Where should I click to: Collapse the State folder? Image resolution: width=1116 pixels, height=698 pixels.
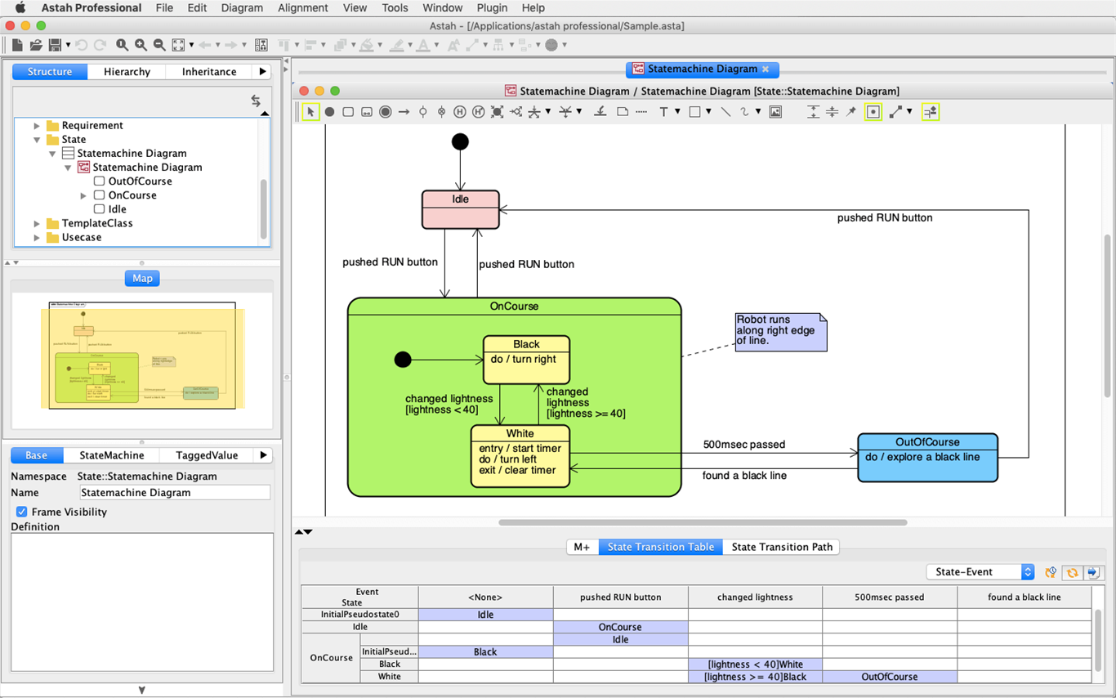[x=36, y=140]
